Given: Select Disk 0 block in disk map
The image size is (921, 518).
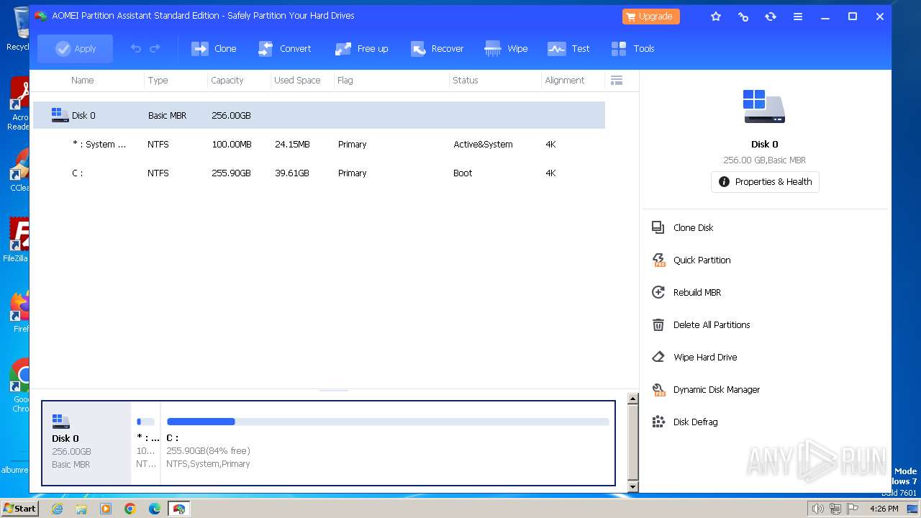Looking at the screenshot, I should pos(87,442).
